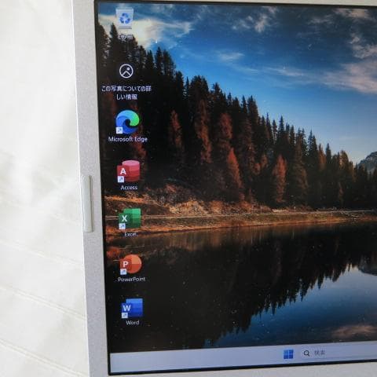Select the Windows Spotlight photo info icon
The image size is (377, 377).
(x=126, y=71)
